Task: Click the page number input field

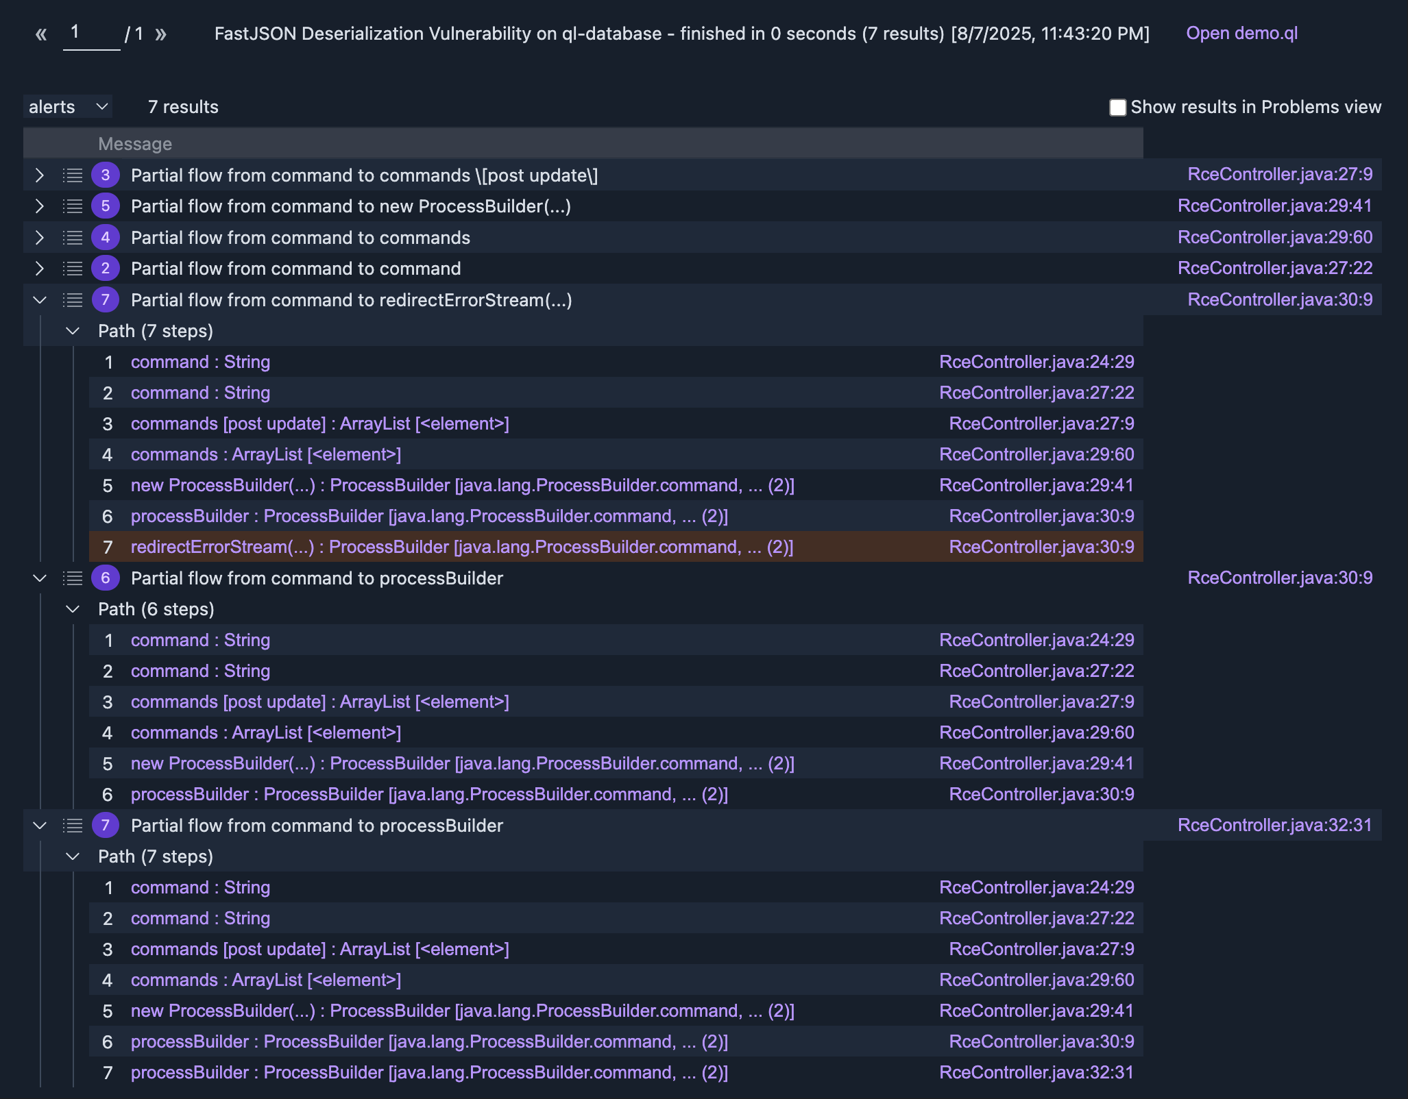Action: pyautogui.click(x=91, y=33)
